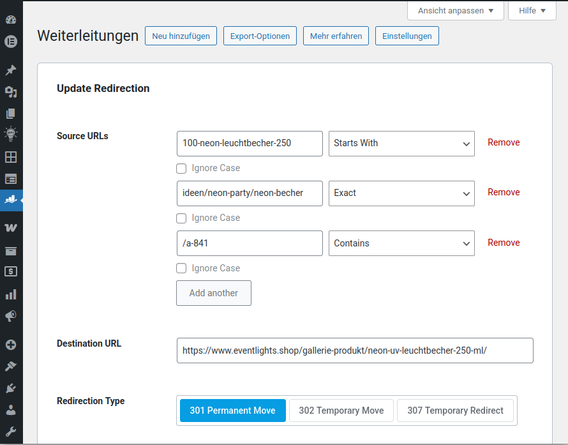Image resolution: width=568 pixels, height=445 pixels.
Task: Enable Ignore Case for ideen/neon-party/neon-becher source
Action: pyautogui.click(x=181, y=218)
